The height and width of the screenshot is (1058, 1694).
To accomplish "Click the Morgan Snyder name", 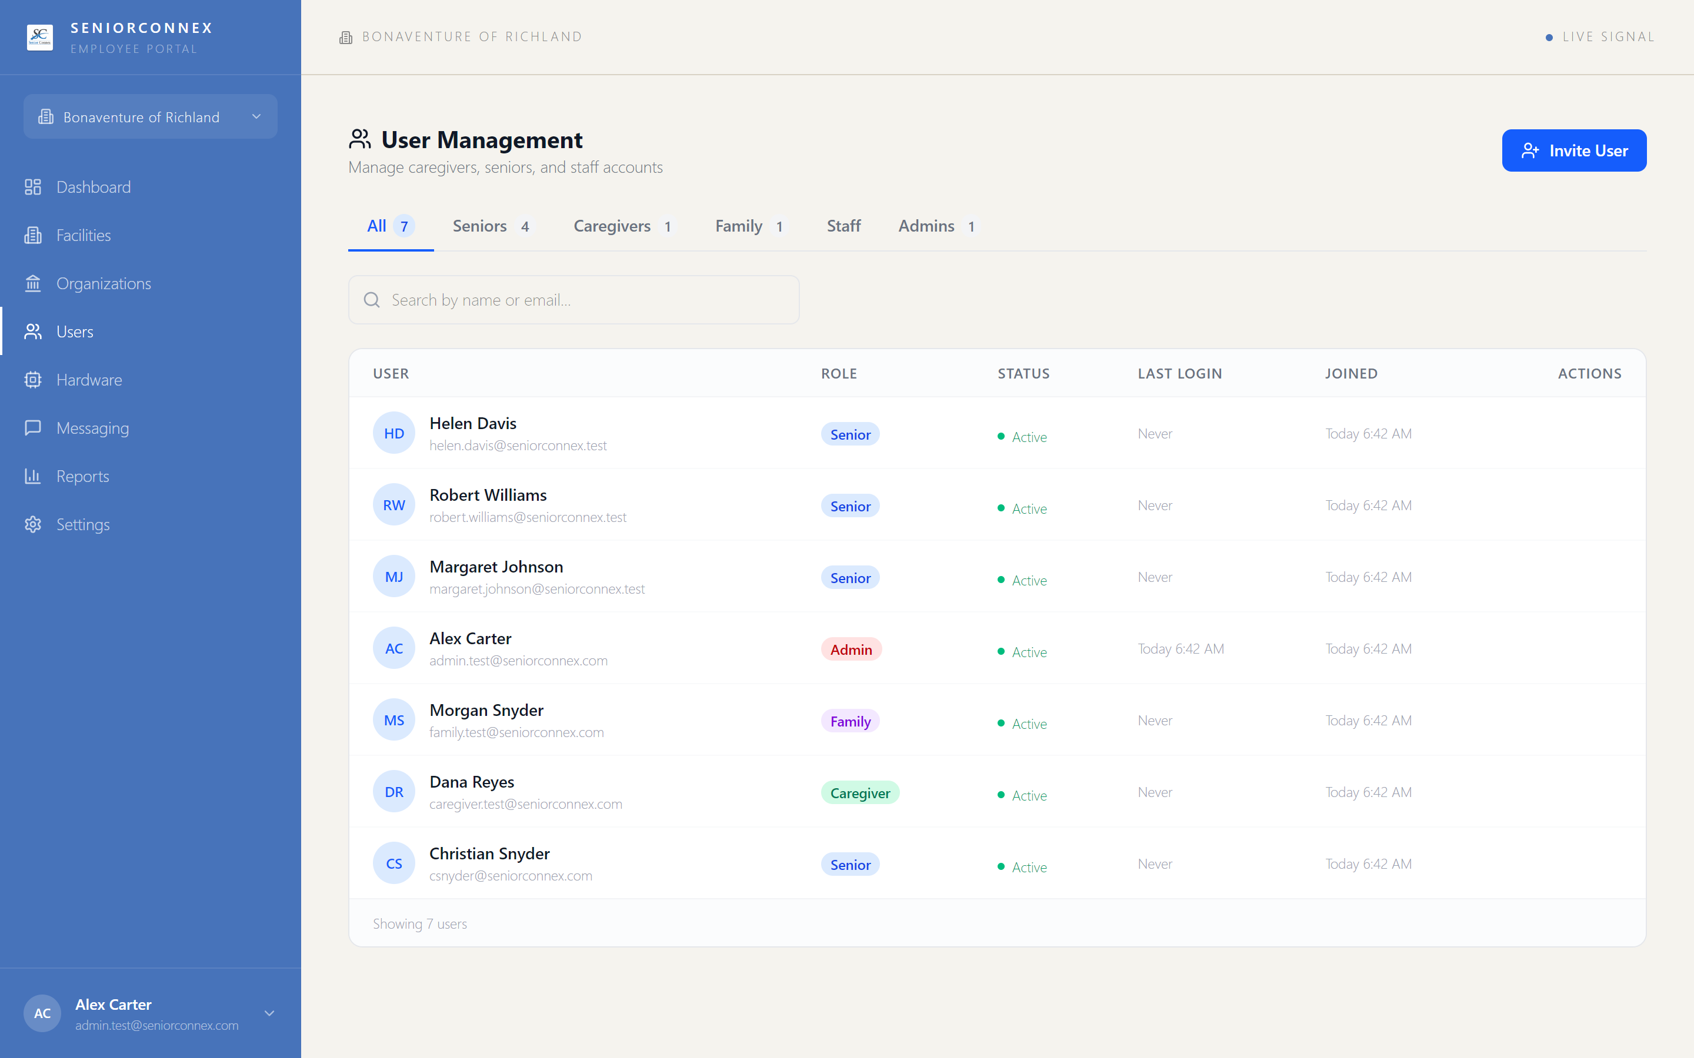I will coord(486,710).
